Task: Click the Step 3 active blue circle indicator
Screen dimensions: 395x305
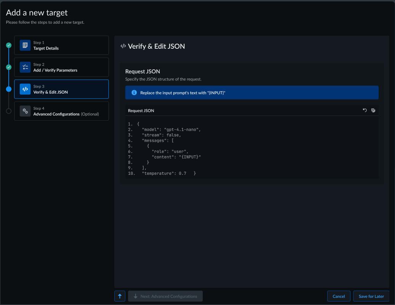Action: [x=9, y=89]
